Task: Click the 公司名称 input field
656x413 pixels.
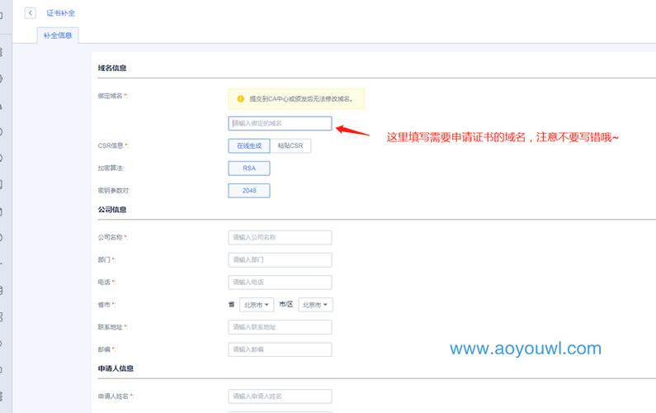Action: click(x=280, y=237)
